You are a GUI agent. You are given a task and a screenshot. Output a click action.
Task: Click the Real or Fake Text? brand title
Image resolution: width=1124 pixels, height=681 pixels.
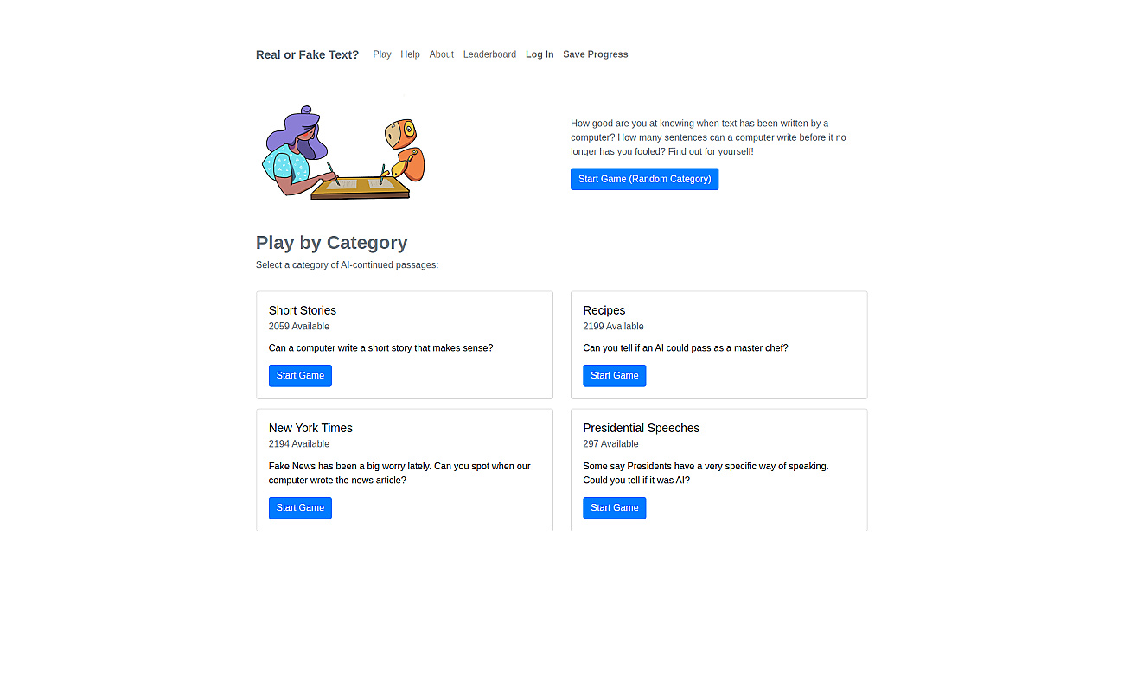pos(307,54)
